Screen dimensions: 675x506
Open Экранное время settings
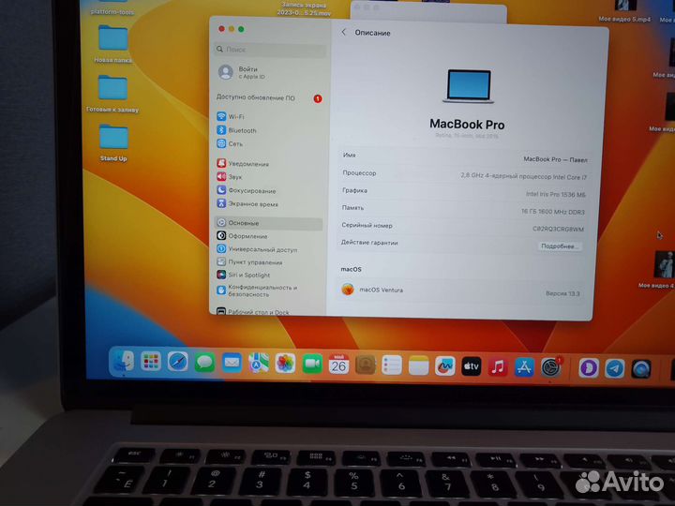[247, 204]
